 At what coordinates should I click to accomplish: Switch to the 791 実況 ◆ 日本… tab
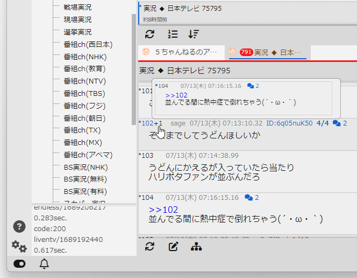268,52
